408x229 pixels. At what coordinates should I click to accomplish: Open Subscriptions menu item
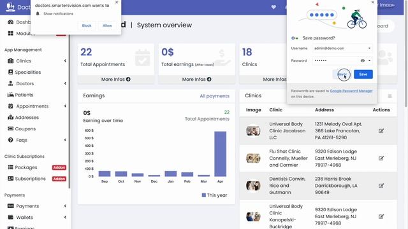30,179
